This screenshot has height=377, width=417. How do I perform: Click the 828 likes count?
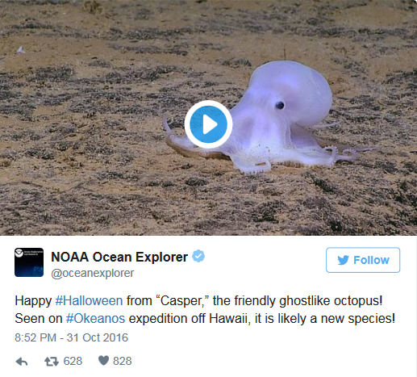pos(123,361)
